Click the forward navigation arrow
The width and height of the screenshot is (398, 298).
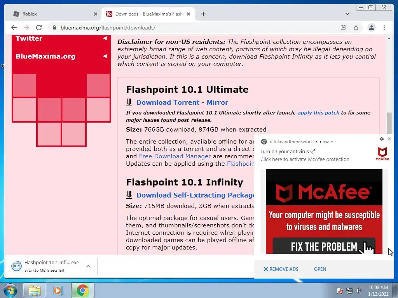pos(26,28)
